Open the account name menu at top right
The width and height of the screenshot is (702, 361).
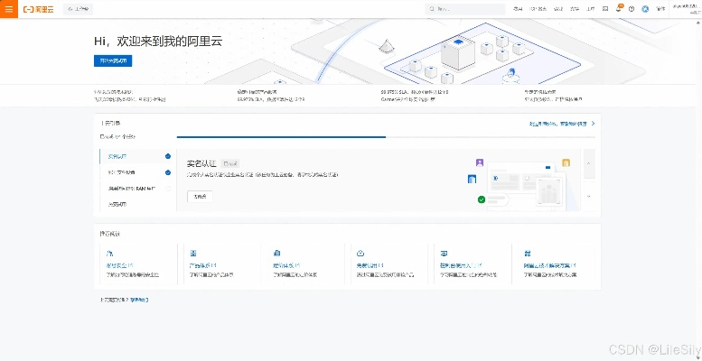[x=686, y=9]
